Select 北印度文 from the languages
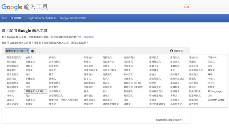Image resolution: width=229 pixels, height=137 pixels. pyautogui.click(x=11, y=91)
